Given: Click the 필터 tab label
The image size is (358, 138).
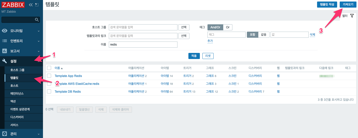Looking at the screenshot, I should [345, 16].
